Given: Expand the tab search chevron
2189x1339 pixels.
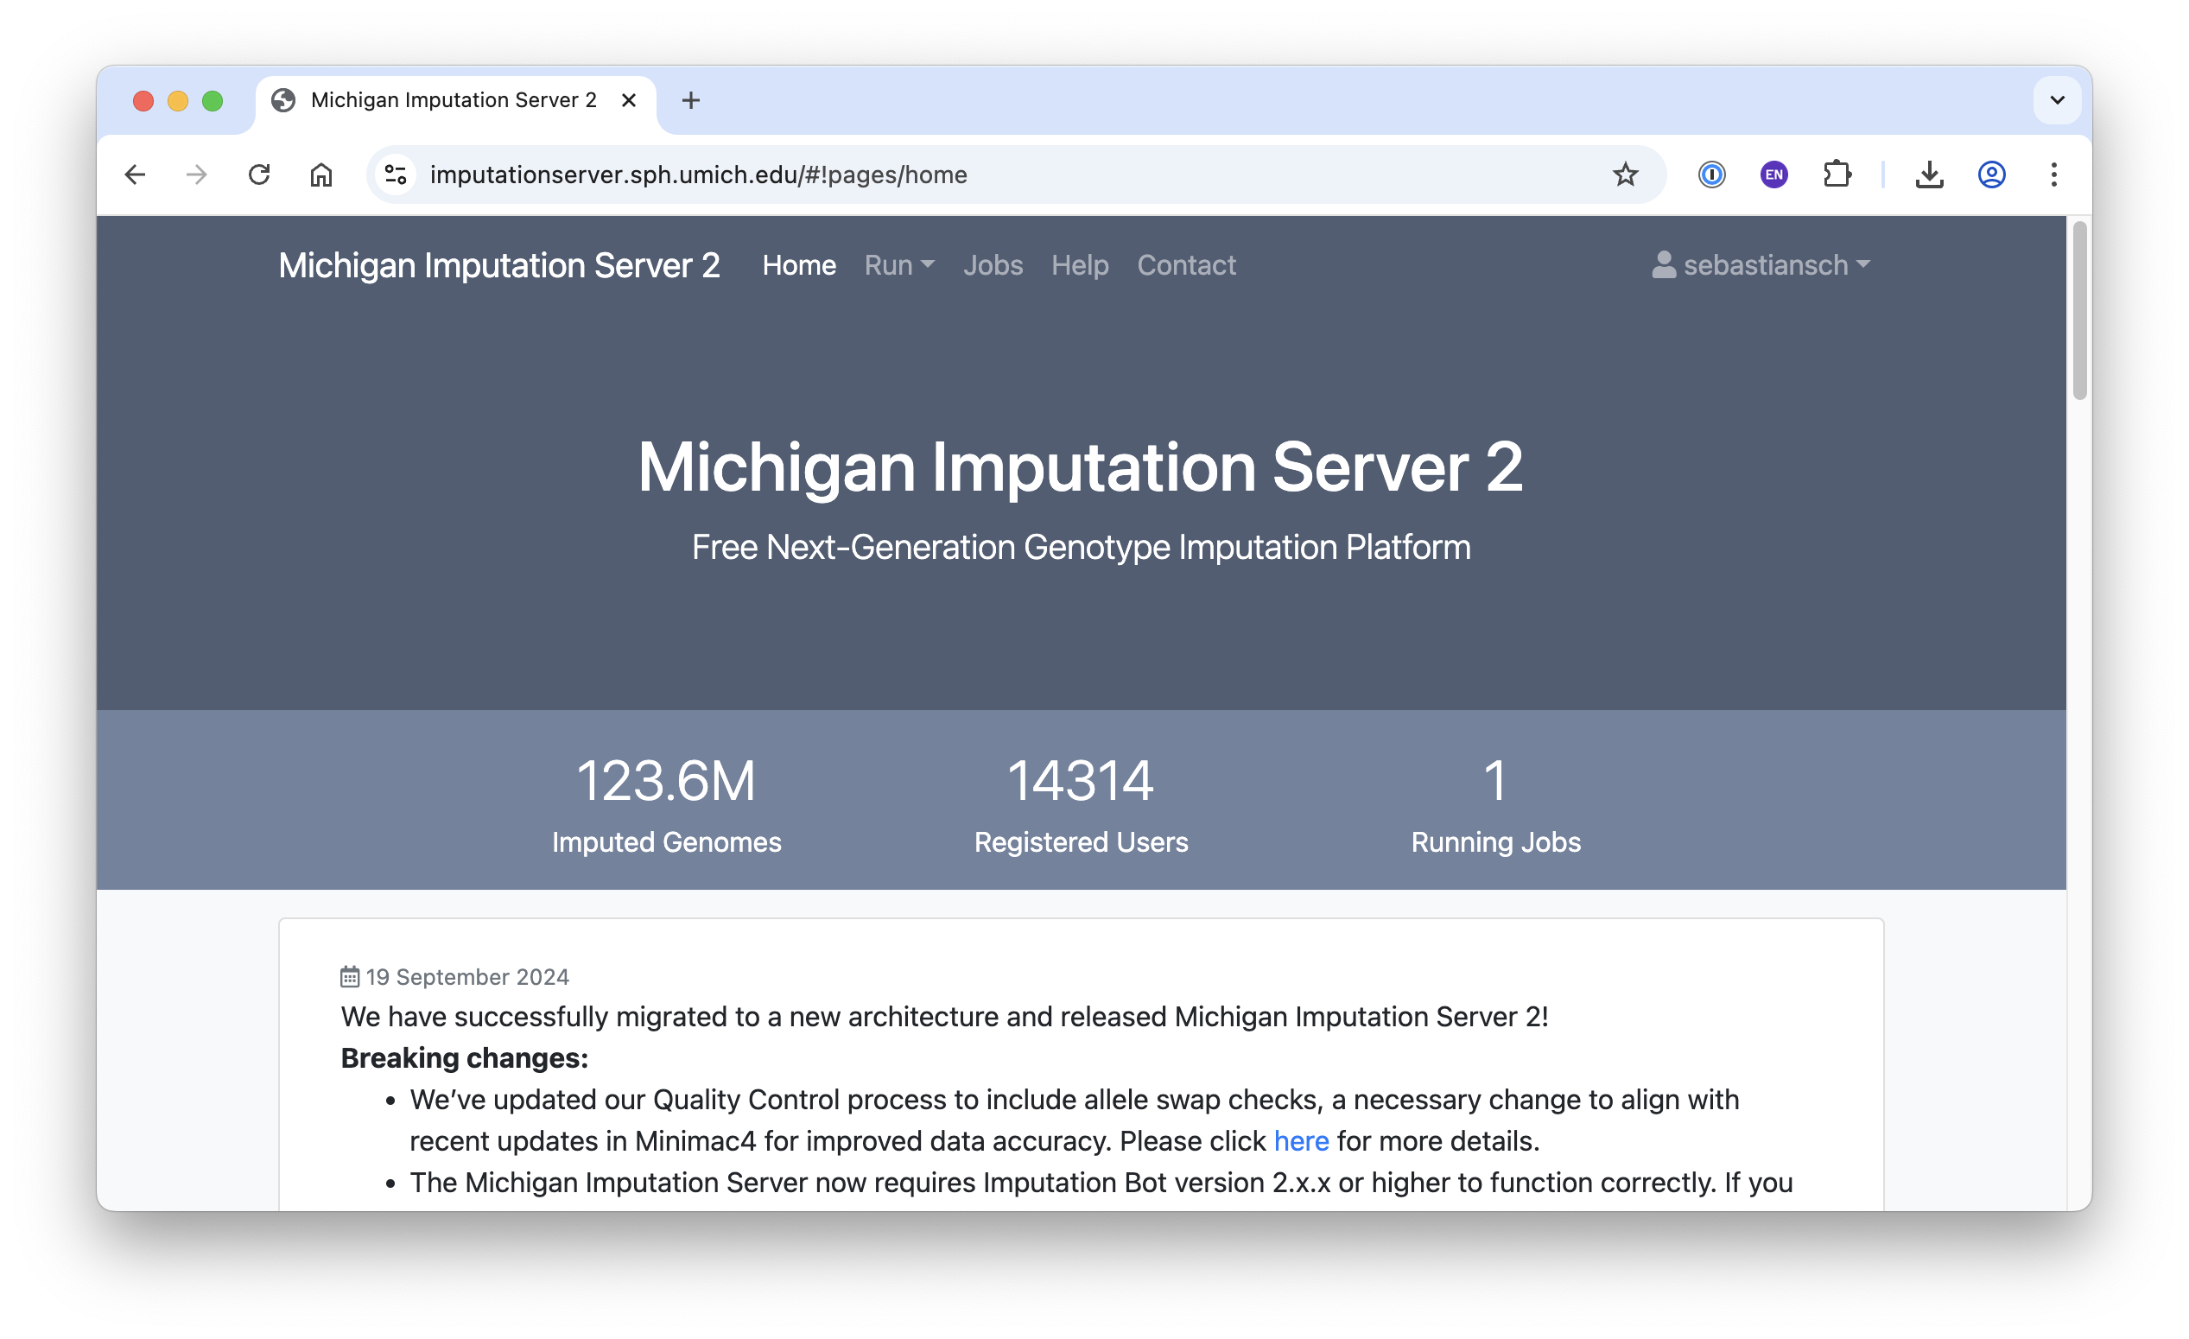Looking at the screenshot, I should click(2057, 100).
